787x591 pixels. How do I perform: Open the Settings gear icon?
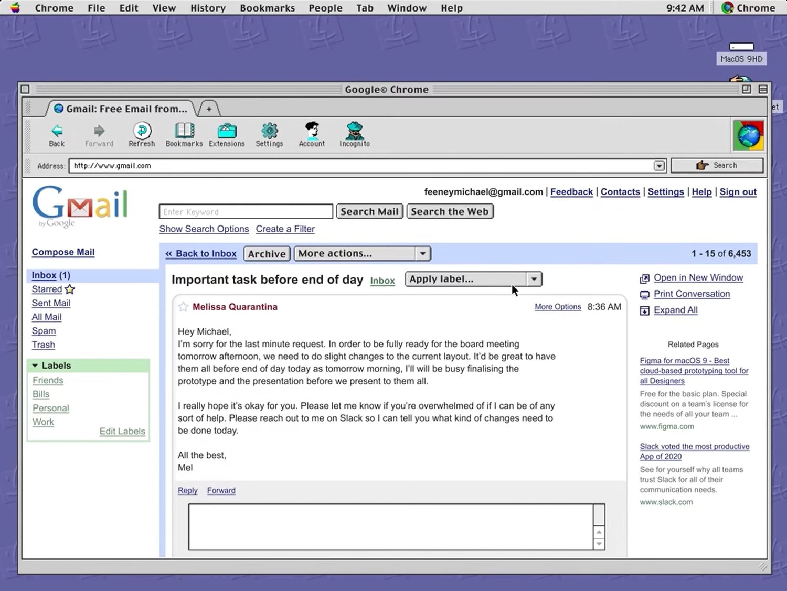269,131
